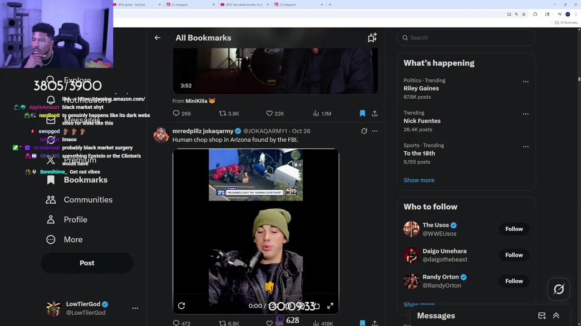View analytics of 1.1M views post
This screenshot has width=581, height=326.
tap(322, 114)
